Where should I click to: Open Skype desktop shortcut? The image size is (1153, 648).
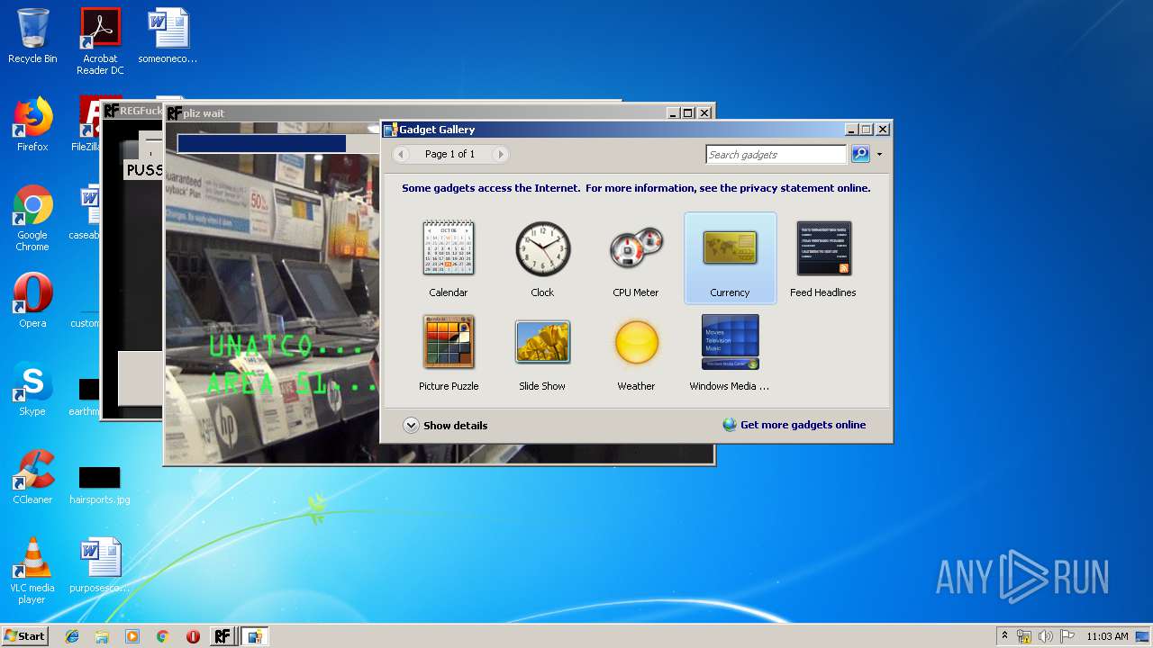[x=32, y=389]
